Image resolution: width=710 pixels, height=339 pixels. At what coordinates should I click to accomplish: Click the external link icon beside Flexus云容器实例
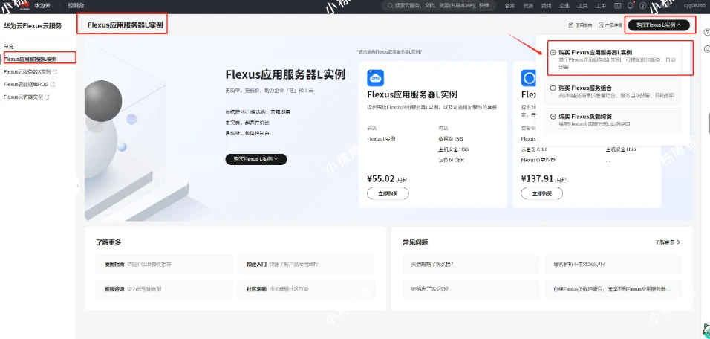(47, 97)
